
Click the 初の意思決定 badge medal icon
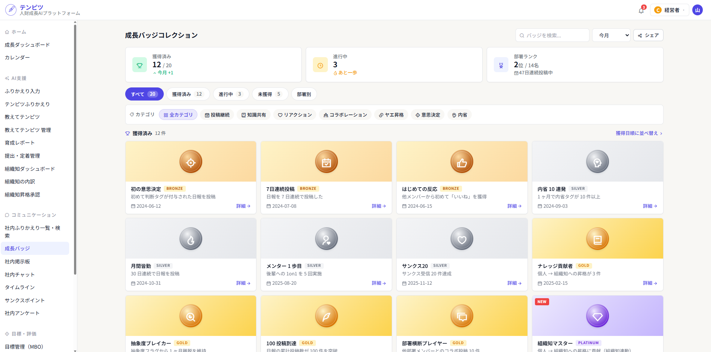(191, 162)
